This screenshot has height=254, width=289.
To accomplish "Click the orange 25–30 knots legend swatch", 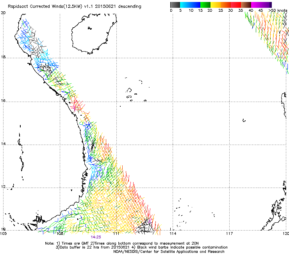I will (x=226, y=5).
